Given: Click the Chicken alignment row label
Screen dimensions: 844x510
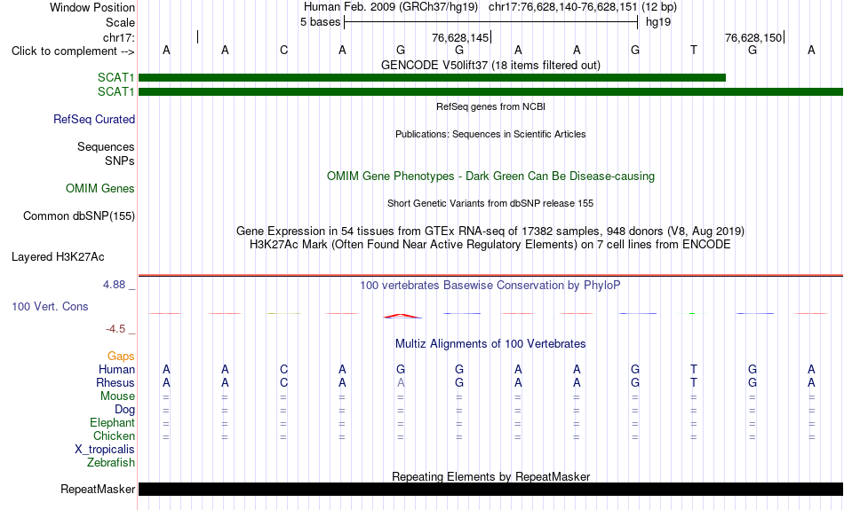Looking at the screenshot, I should [x=114, y=435].
